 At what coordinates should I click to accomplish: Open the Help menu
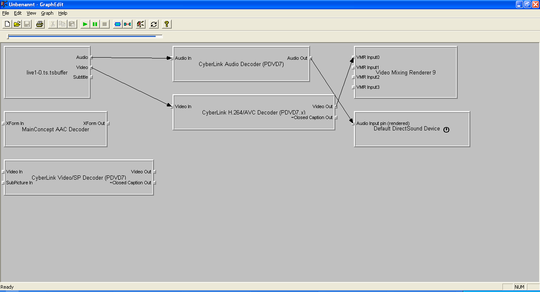pos(63,13)
